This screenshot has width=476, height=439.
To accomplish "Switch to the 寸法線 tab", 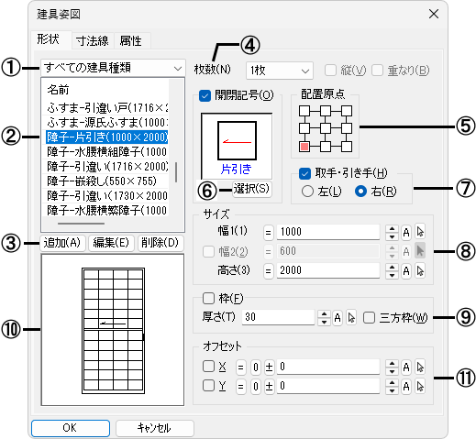I will pos(93,40).
